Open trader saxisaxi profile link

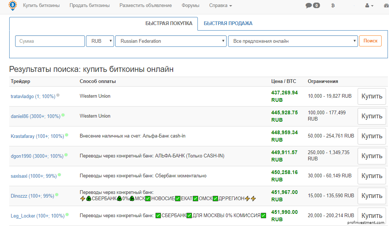tap(34, 176)
